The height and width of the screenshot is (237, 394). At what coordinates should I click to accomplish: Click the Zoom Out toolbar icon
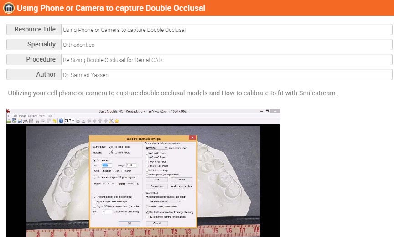click(83, 121)
